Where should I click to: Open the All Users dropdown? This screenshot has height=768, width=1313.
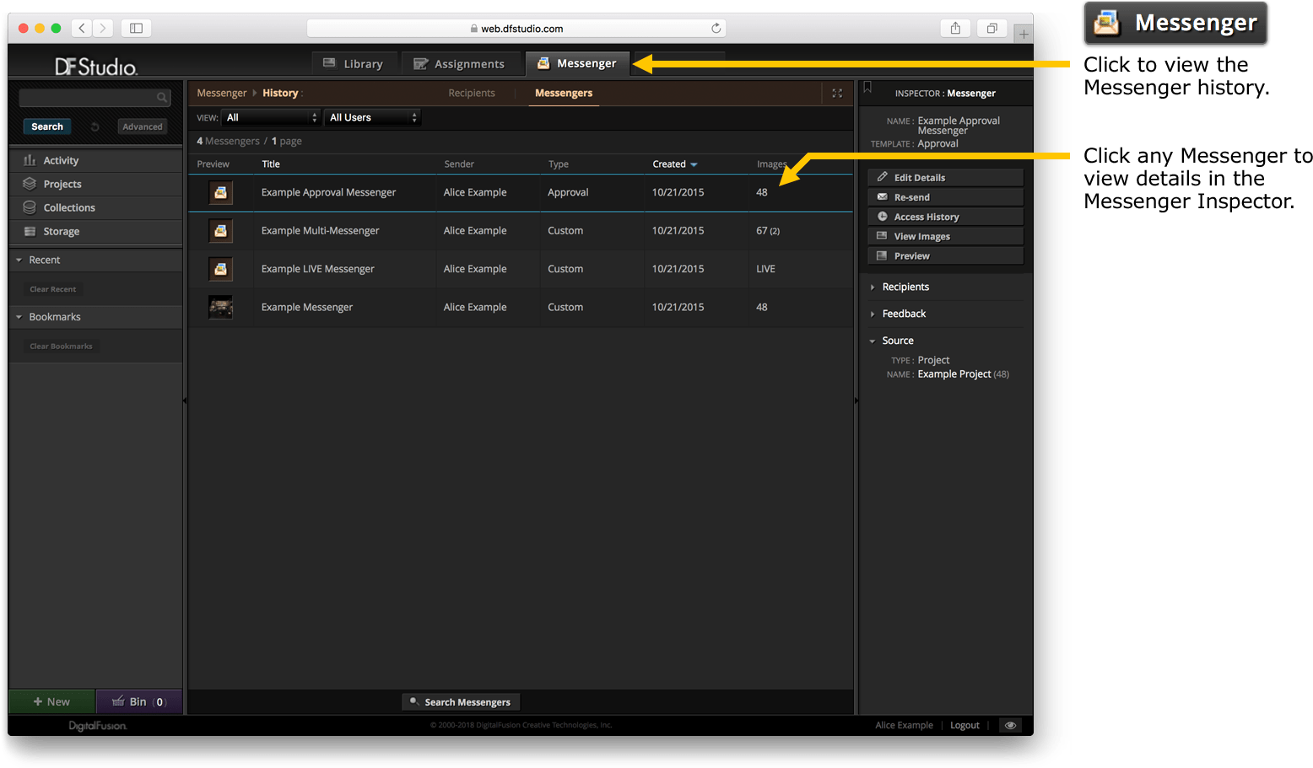click(373, 117)
